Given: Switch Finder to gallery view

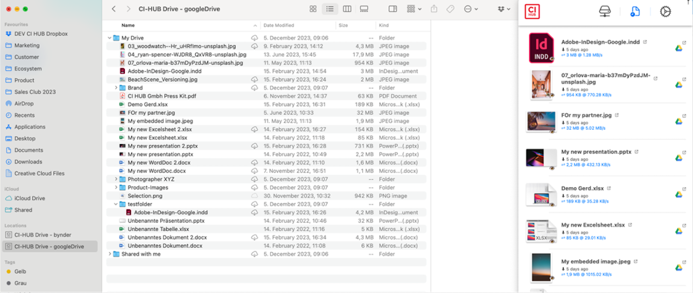Looking at the screenshot, I should coord(363,9).
